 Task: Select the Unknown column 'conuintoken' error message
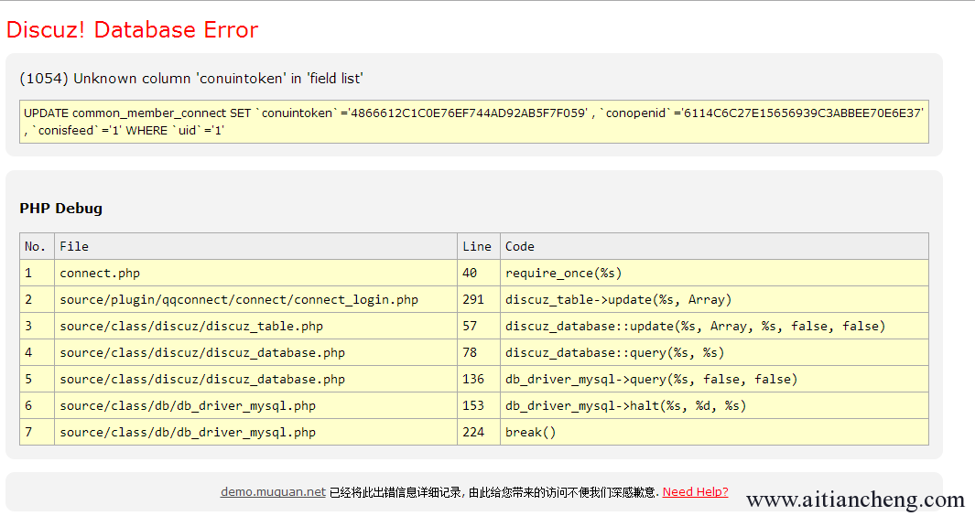[191, 79]
